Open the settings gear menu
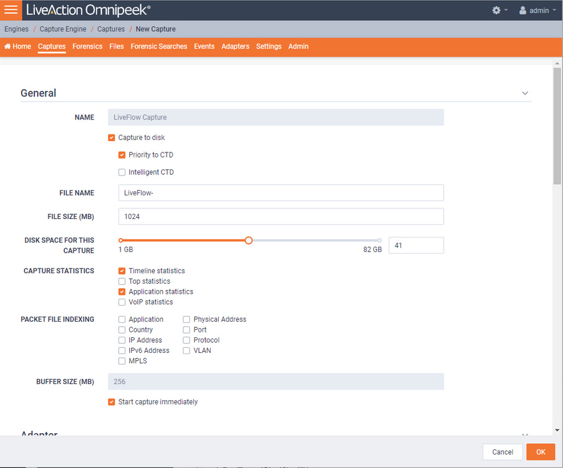Viewport: 563px width, 468px height. (500, 11)
